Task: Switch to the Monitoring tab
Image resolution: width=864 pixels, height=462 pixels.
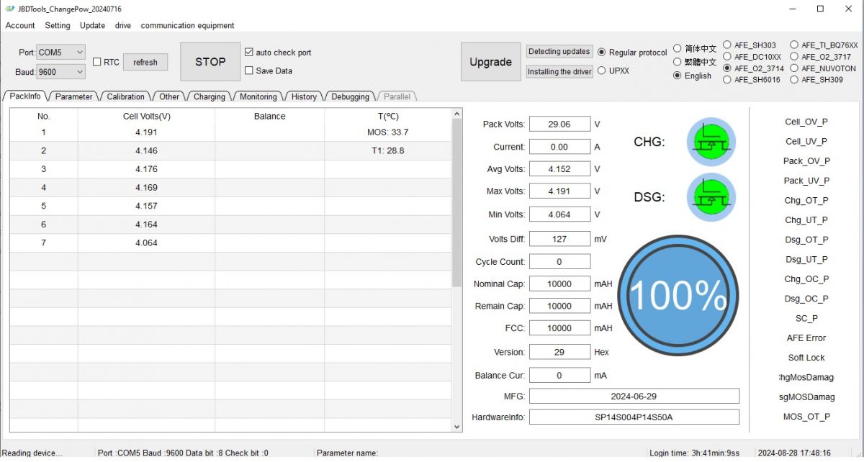Action: tap(258, 96)
